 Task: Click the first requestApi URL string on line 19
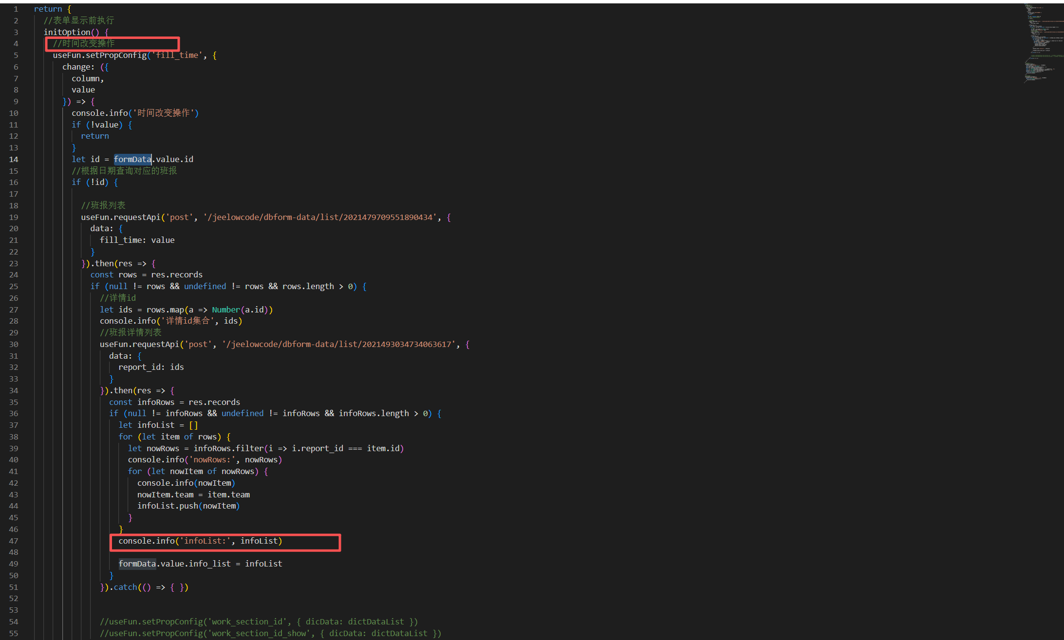coord(320,217)
